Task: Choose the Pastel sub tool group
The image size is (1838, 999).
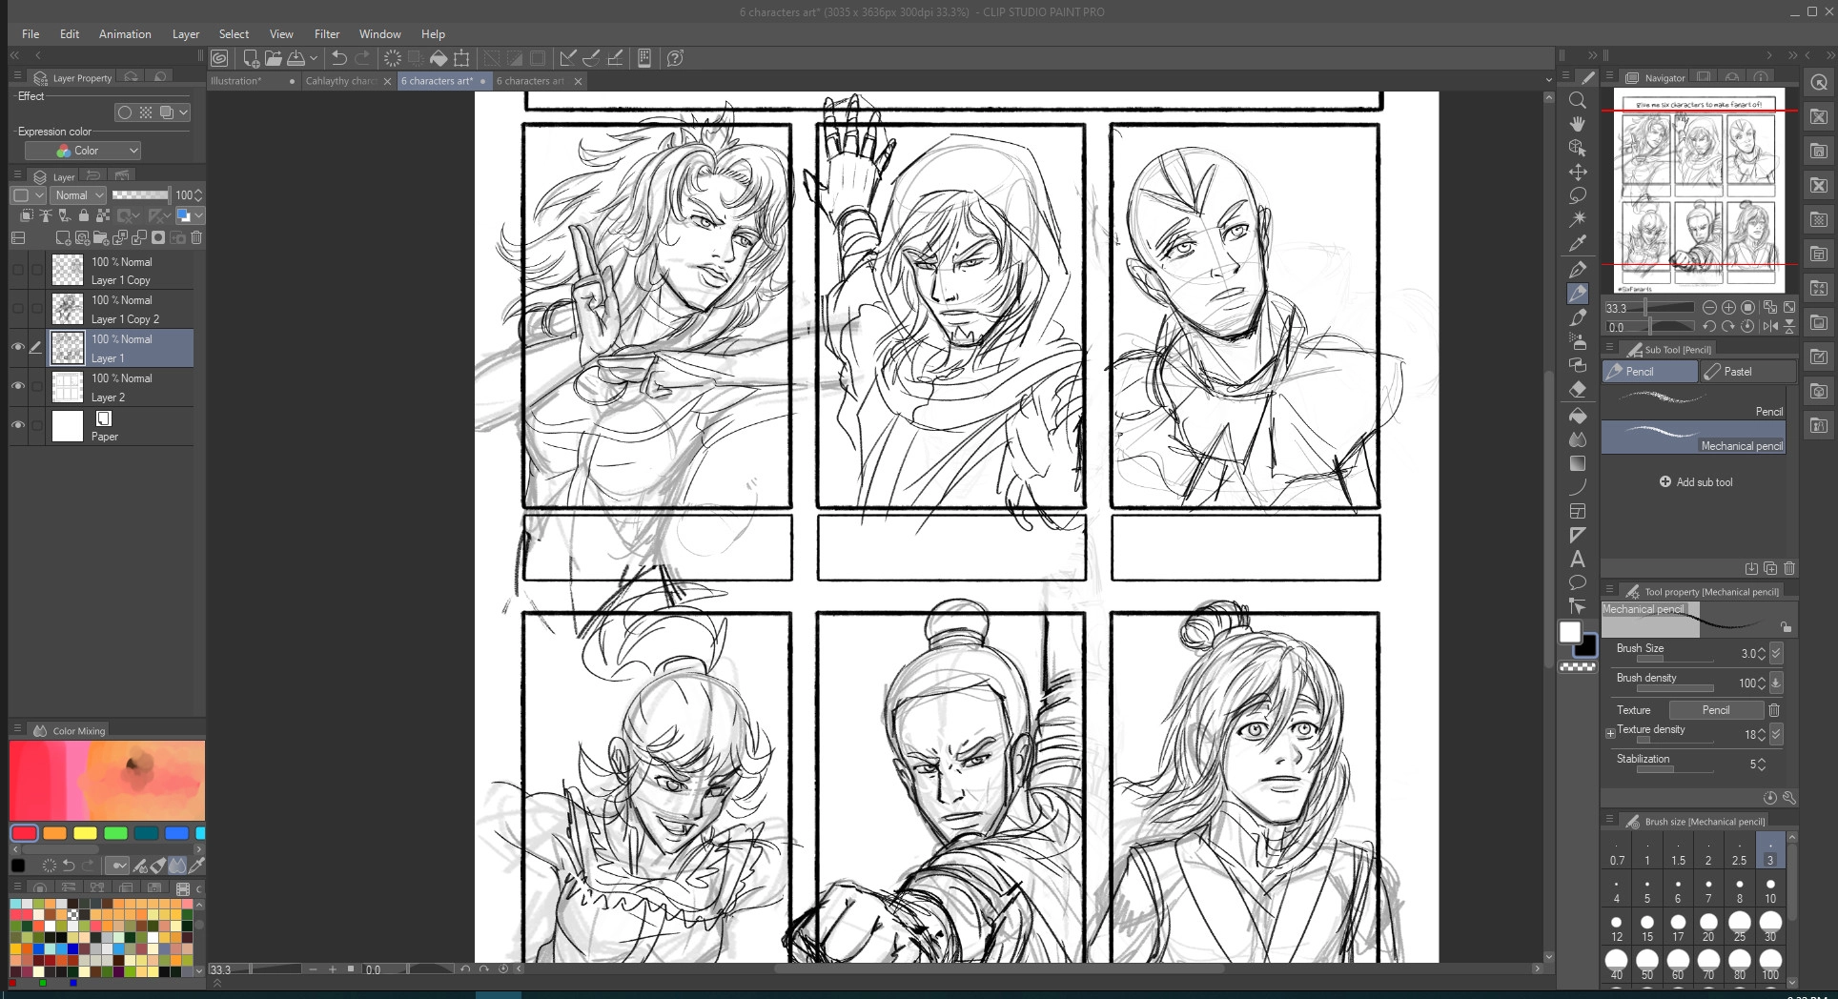Action: pyautogui.click(x=1746, y=372)
